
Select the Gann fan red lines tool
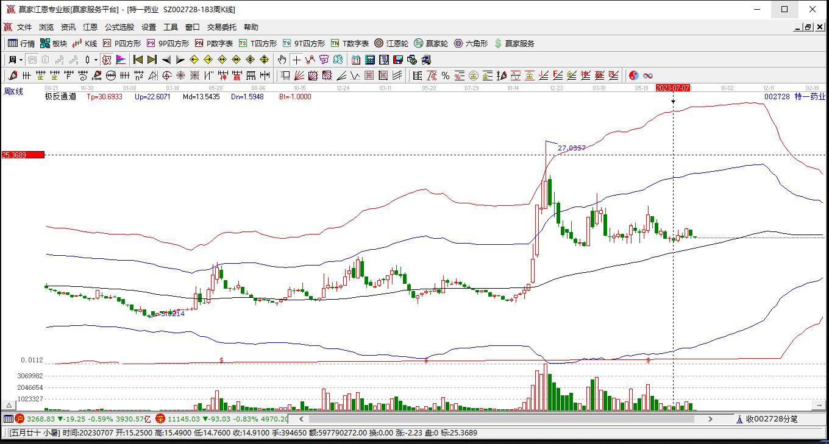click(299, 76)
